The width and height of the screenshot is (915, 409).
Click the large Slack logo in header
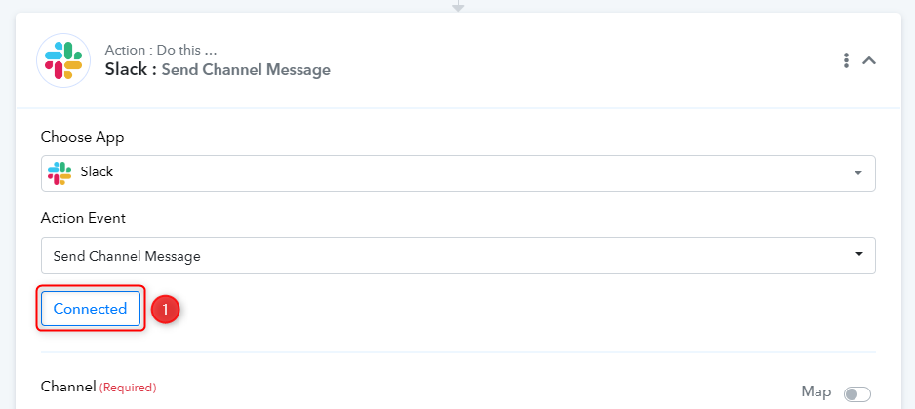click(63, 60)
